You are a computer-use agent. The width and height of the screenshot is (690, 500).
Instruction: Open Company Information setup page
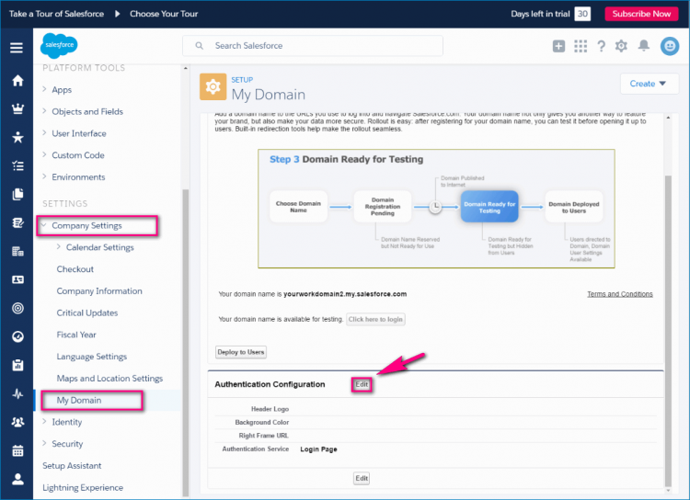[99, 290]
